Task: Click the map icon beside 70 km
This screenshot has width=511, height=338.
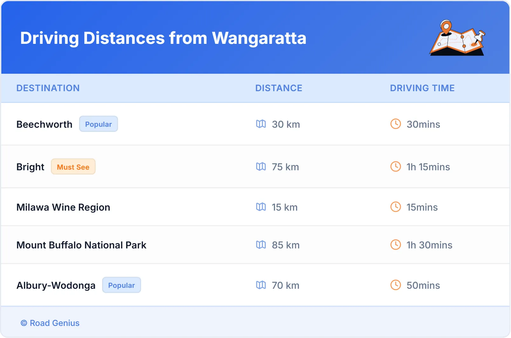Action: pyautogui.click(x=261, y=285)
